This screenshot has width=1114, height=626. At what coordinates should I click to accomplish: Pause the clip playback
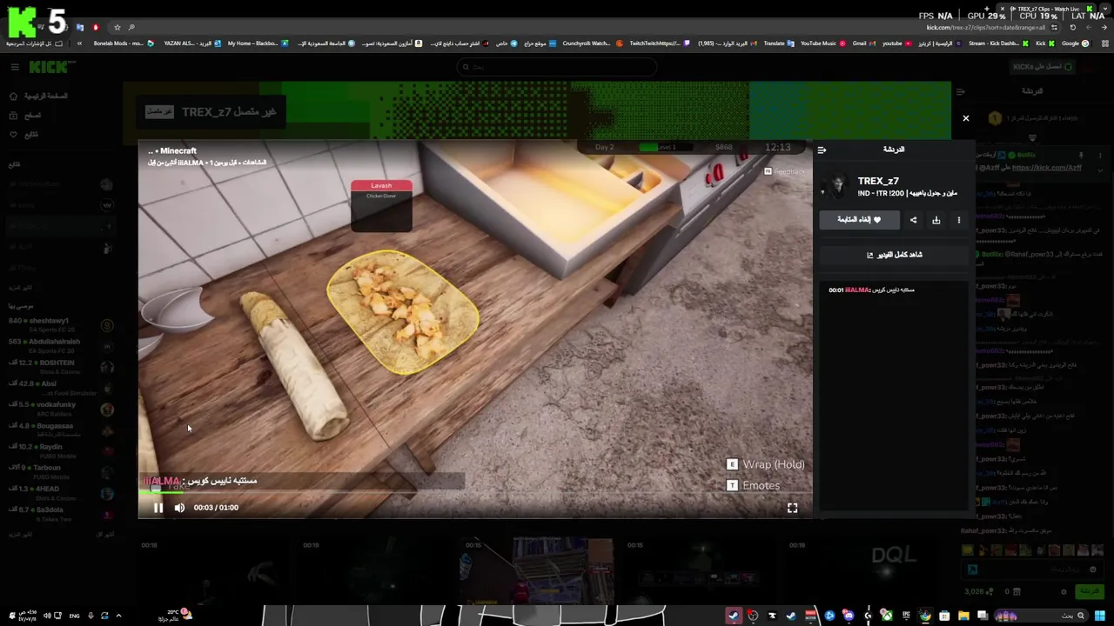click(x=158, y=508)
